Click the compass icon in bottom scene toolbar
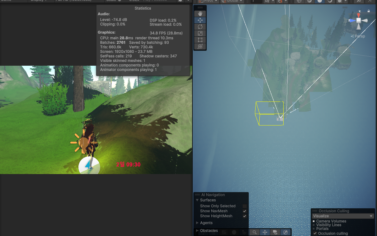The height and width of the screenshot is (236, 377). point(285,232)
